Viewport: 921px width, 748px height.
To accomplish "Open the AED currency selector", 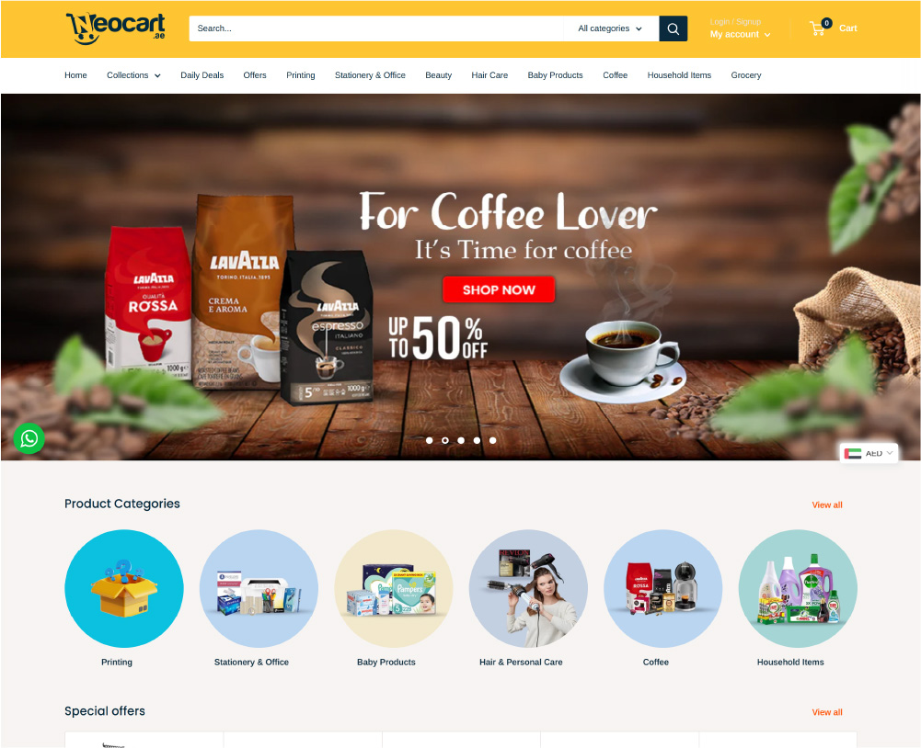I will 869,453.
